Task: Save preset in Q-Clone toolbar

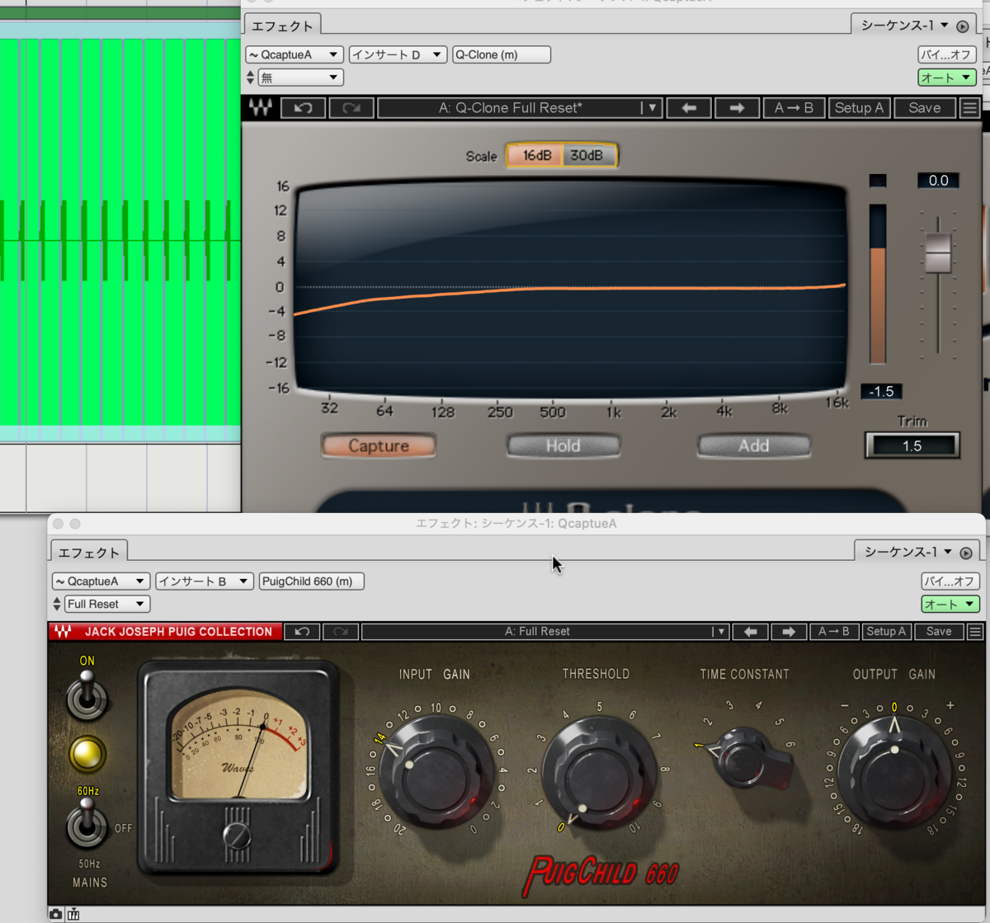Action: pos(925,108)
